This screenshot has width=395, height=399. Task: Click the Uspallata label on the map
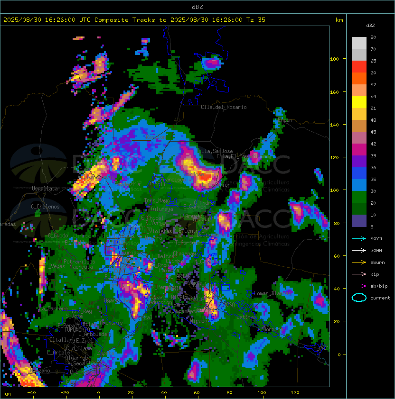[45, 189]
